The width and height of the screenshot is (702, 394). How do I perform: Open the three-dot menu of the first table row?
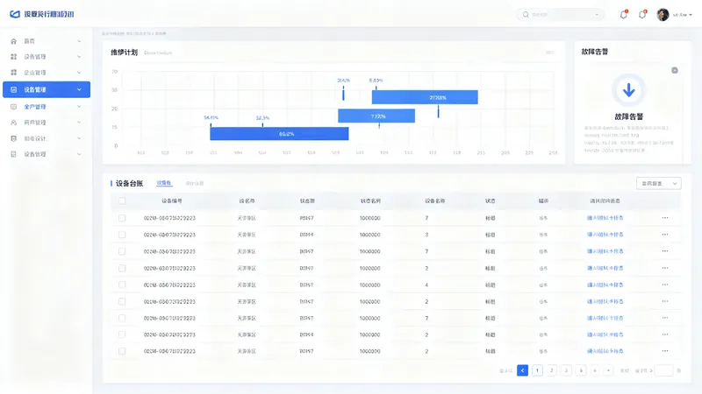tap(665, 218)
